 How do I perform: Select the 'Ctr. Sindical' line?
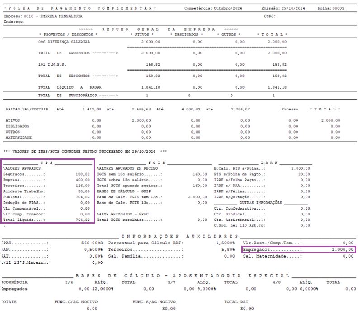coord(262,214)
